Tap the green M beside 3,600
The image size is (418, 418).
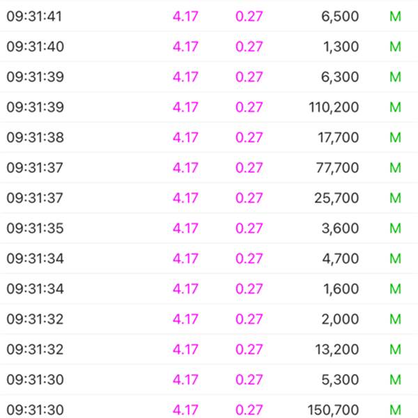[x=395, y=229]
